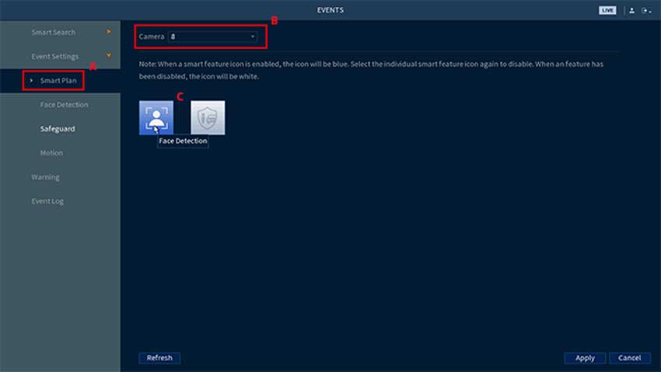Switch to the LIVE view
This screenshot has width=661, height=372.
[x=607, y=10]
